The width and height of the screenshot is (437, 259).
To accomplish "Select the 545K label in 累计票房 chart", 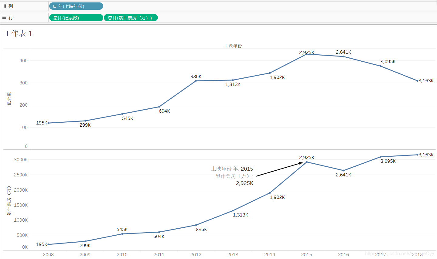I will [122, 230].
